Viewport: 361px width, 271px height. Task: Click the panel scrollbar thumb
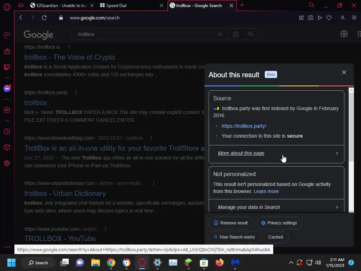(x=351, y=127)
